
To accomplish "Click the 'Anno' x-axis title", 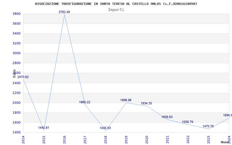I will point(225,142).
